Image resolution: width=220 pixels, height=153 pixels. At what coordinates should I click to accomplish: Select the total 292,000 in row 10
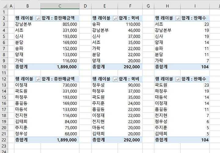tap(130, 67)
